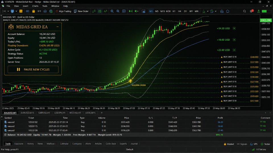Click the green LVL icon

point(258,11)
